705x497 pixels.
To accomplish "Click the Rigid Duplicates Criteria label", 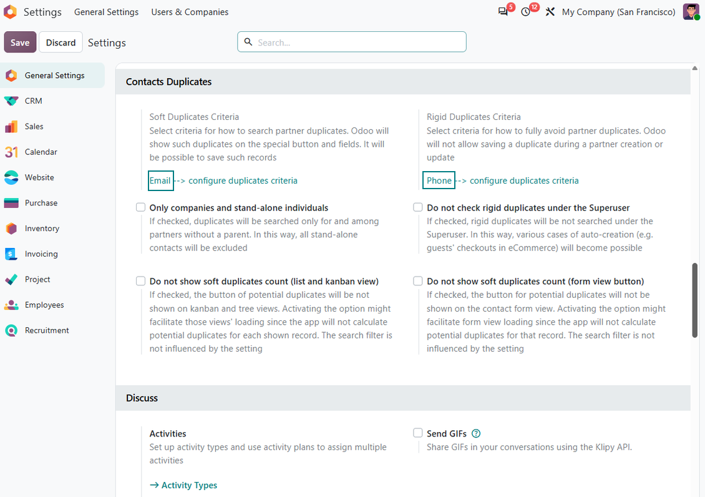I will click(474, 117).
